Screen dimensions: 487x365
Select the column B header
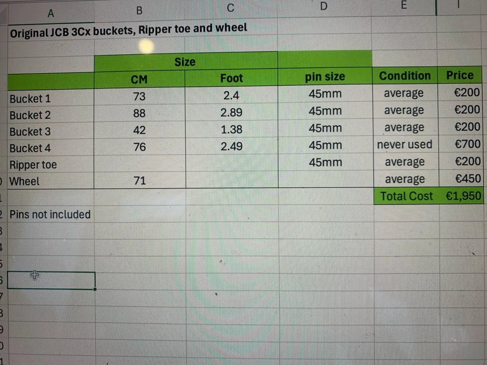(139, 11)
